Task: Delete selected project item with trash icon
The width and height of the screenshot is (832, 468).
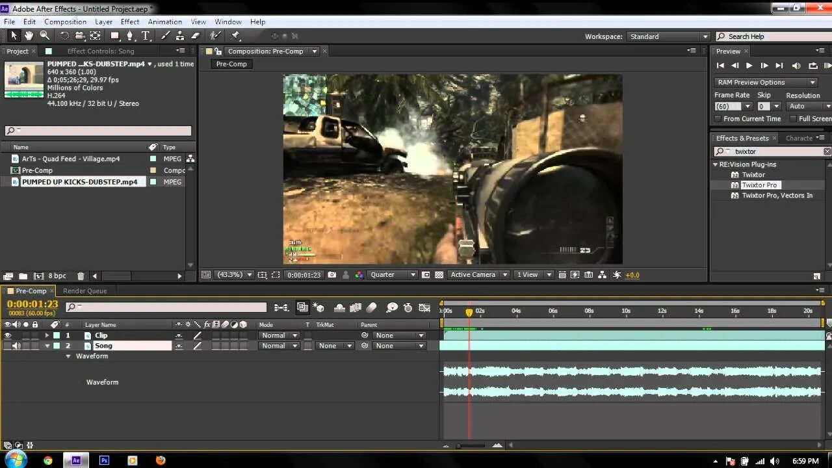Action: point(81,276)
